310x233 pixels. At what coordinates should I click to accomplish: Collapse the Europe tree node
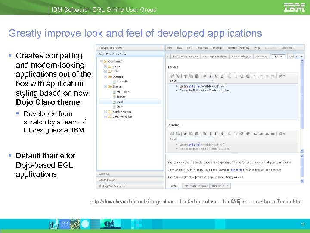(x=105, y=87)
